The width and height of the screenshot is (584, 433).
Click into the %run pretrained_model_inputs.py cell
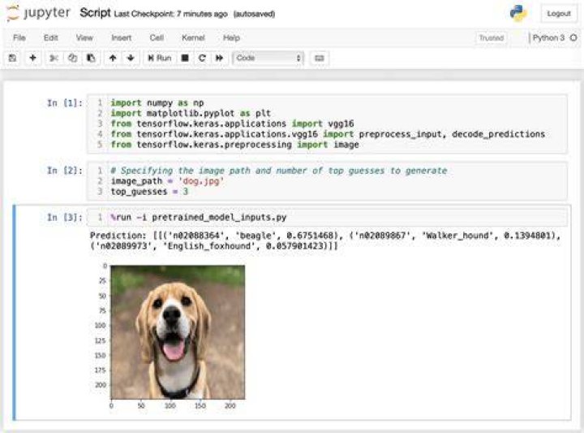tap(327, 218)
